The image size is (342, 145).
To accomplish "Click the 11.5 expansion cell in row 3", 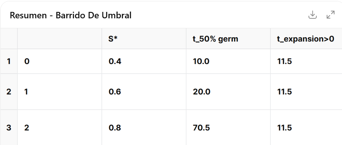I will tap(285, 128).
